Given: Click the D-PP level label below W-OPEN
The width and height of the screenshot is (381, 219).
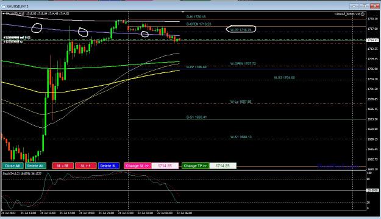Looking at the screenshot, I should pos(196,67).
